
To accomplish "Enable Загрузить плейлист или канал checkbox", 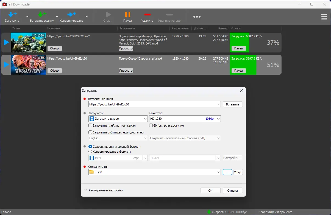I will [90, 125].
